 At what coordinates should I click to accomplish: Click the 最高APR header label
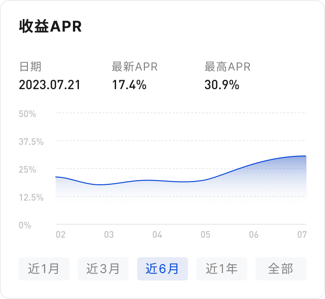227,67
